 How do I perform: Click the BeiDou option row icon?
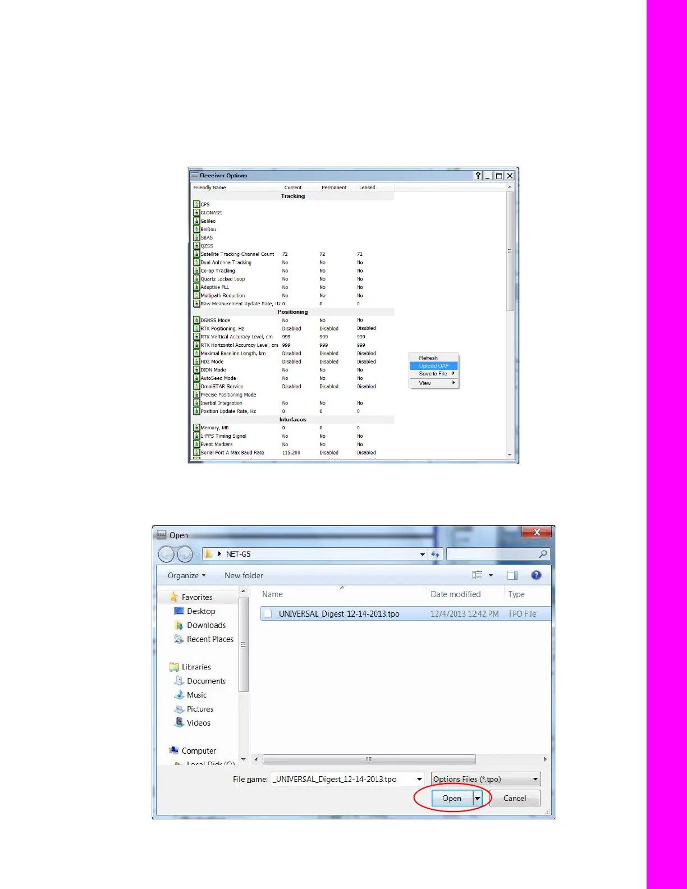[x=196, y=229]
